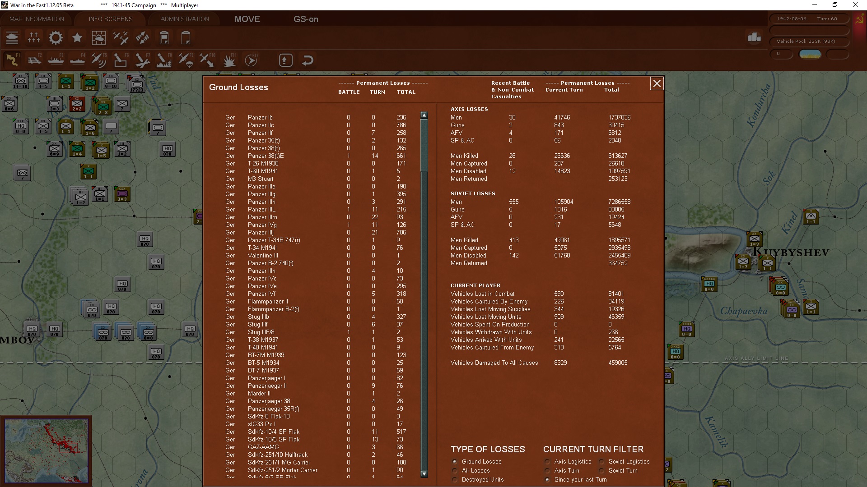Select Since your last Turn filter
The image size is (867, 487).
pos(547,479)
